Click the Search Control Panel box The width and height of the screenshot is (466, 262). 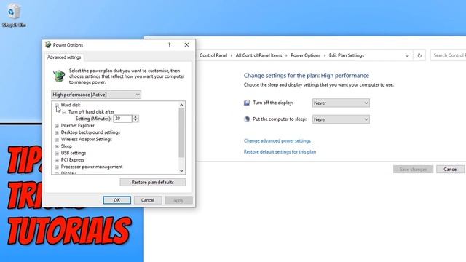point(449,55)
